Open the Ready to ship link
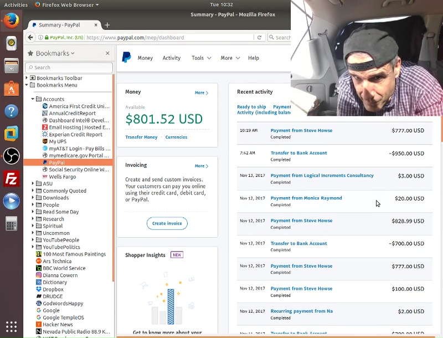 pyautogui.click(x=251, y=107)
